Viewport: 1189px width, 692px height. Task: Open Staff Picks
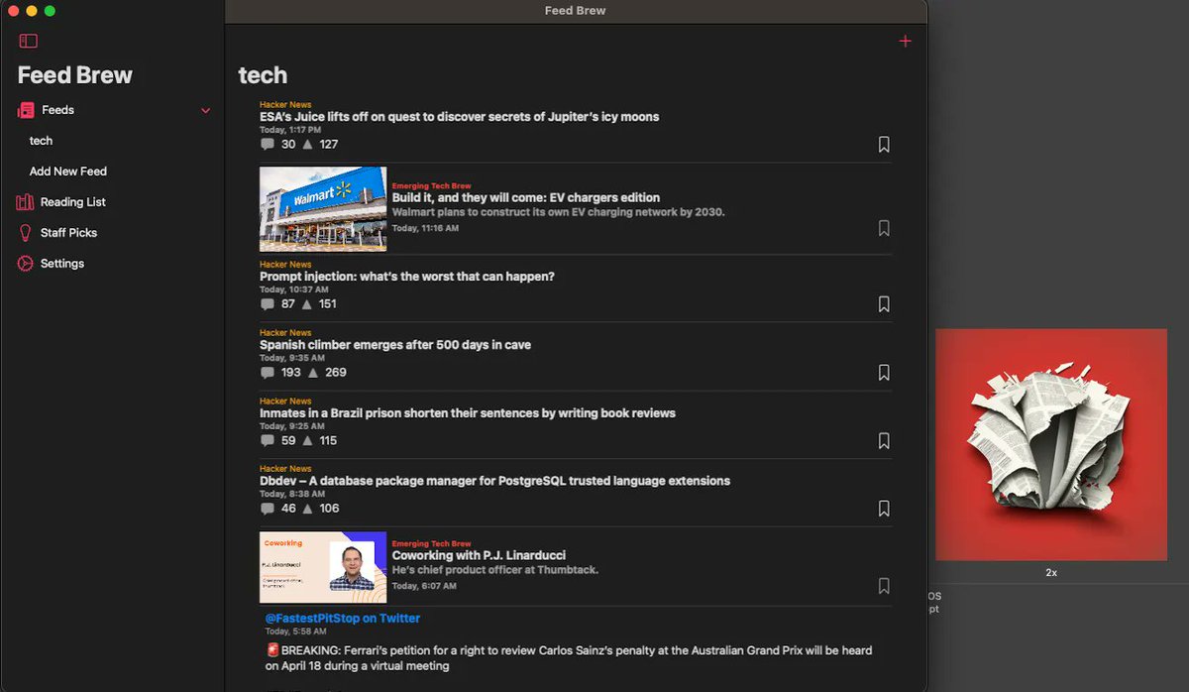(x=69, y=233)
